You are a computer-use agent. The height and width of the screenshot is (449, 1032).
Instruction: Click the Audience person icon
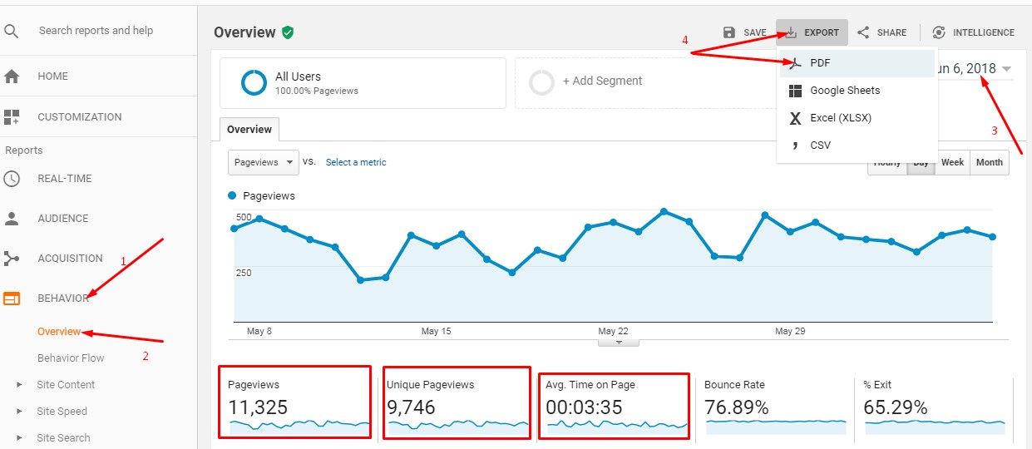coord(12,219)
